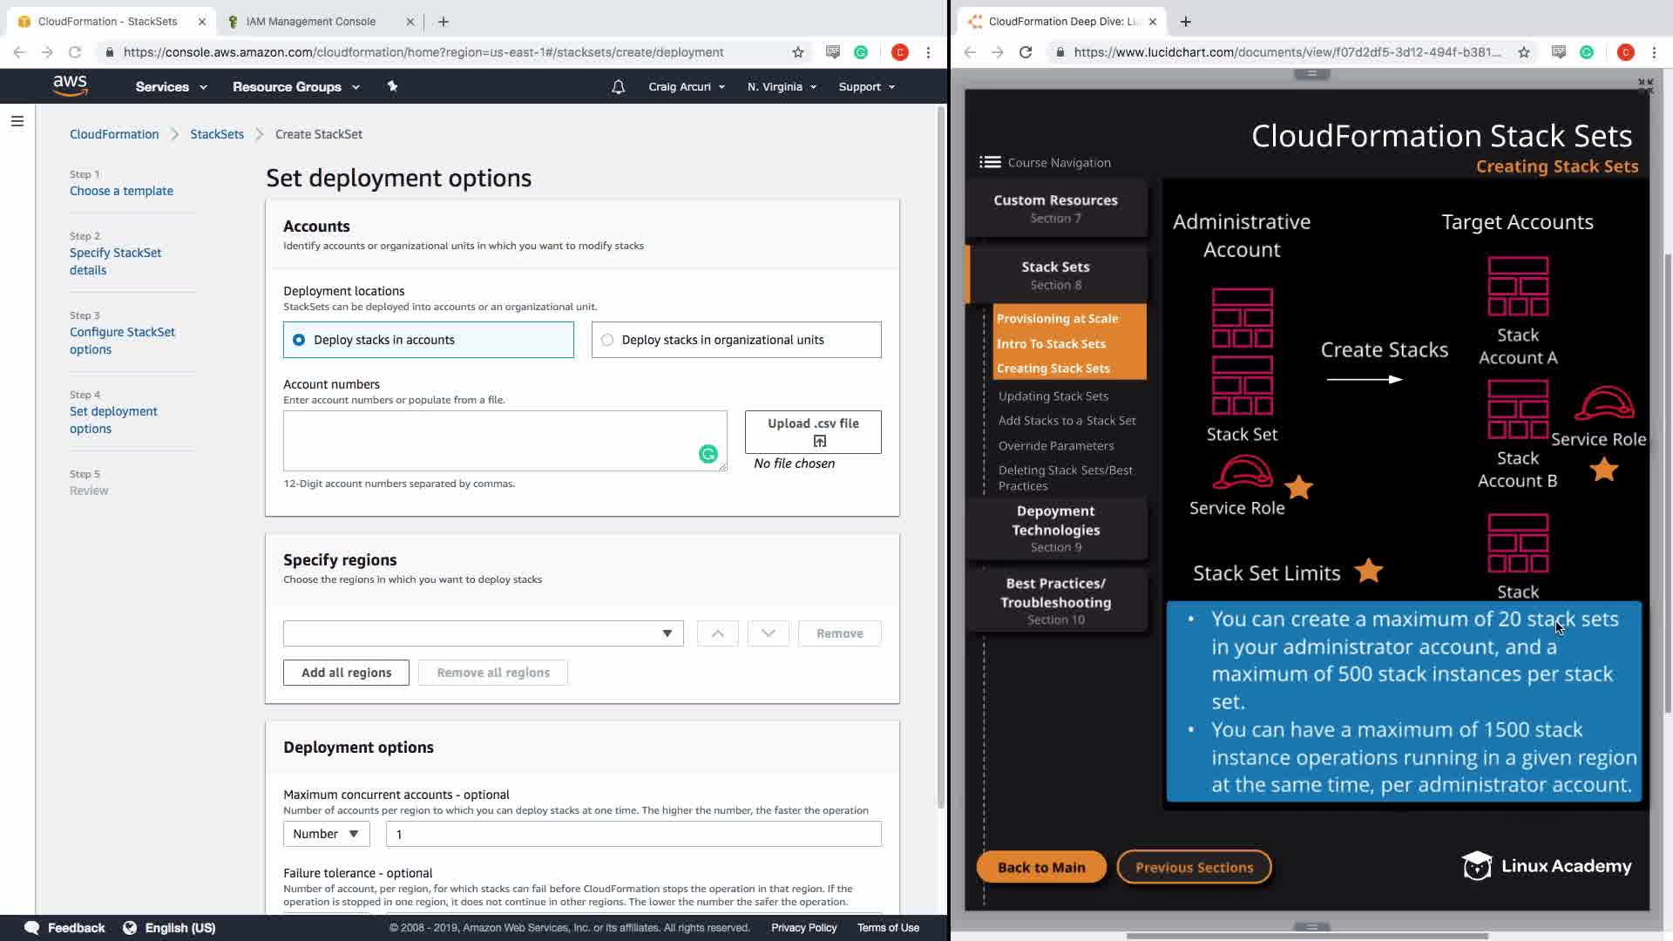Click the pin shortcuts icon in AWS navbar
1673x941 pixels.
(392, 86)
